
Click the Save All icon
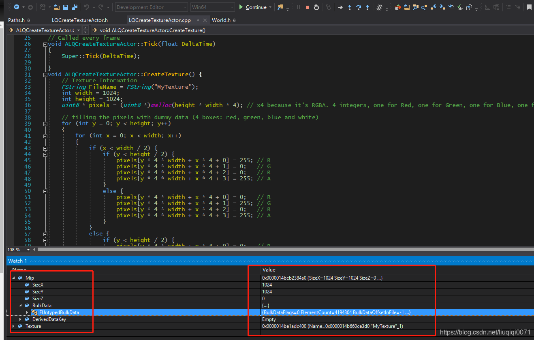tap(74, 7)
